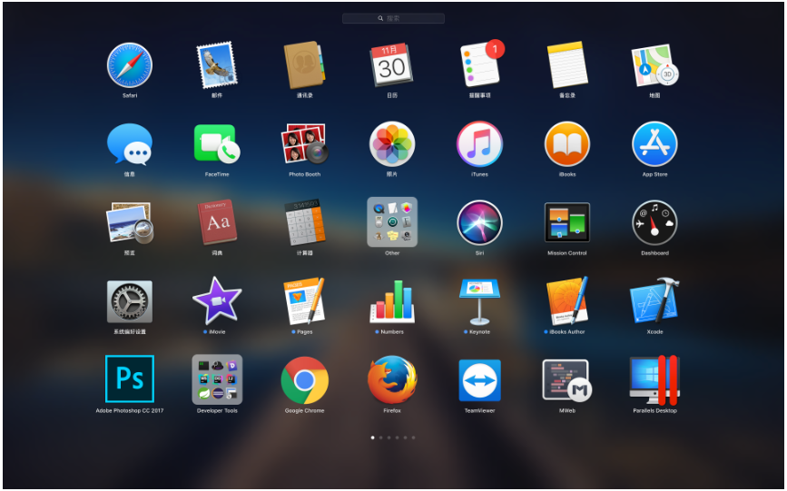
Task: Launch the Messages speech bubble icon
Action: click(130, 144)
